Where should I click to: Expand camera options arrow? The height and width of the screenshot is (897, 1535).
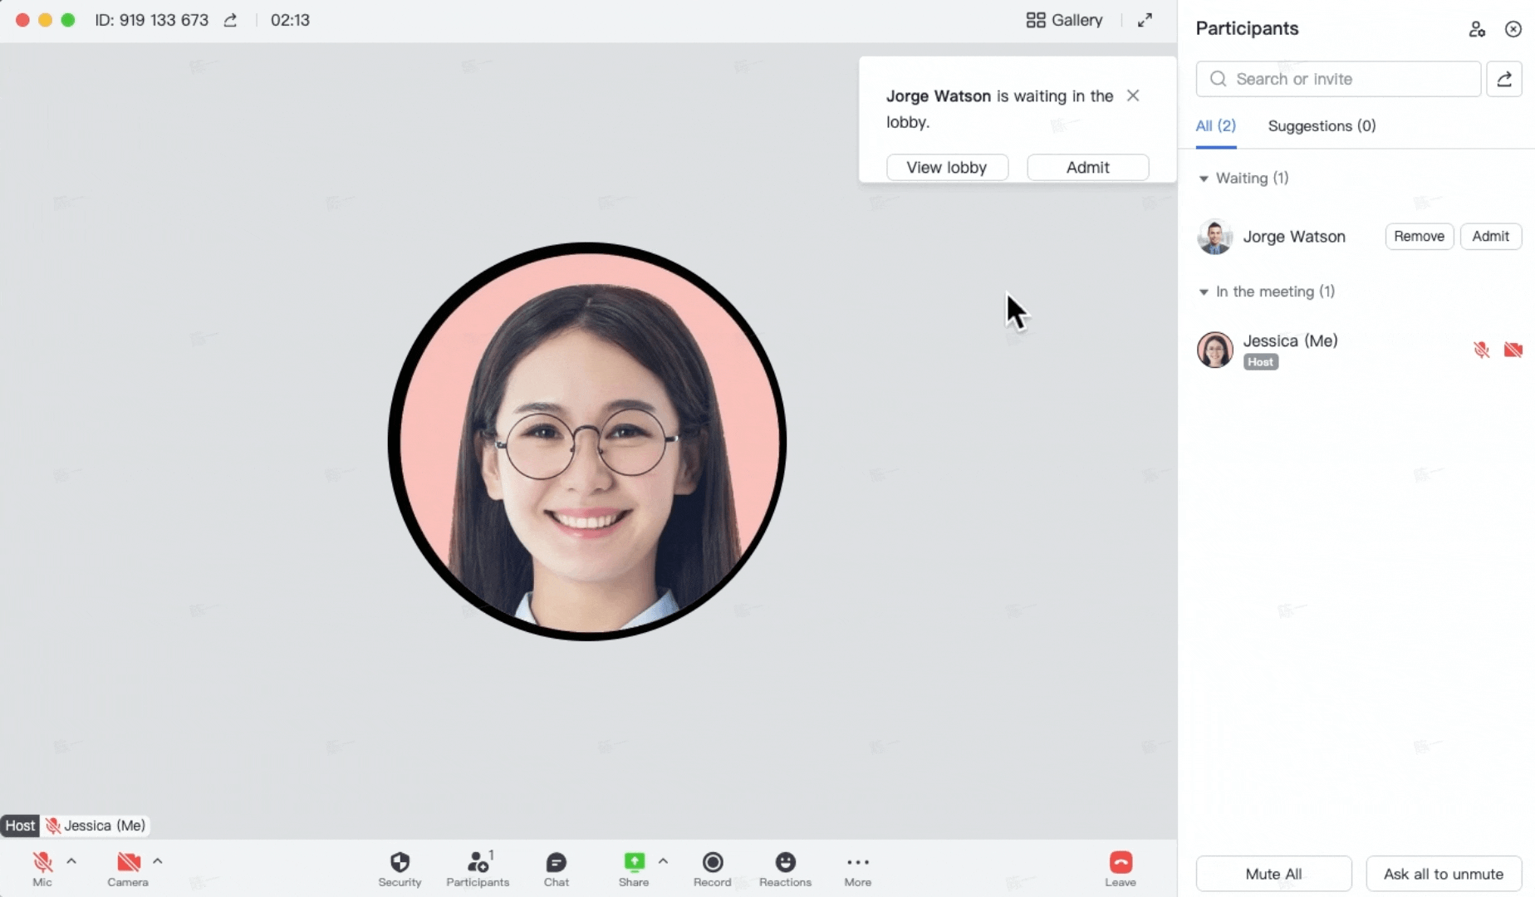[158, 861]
